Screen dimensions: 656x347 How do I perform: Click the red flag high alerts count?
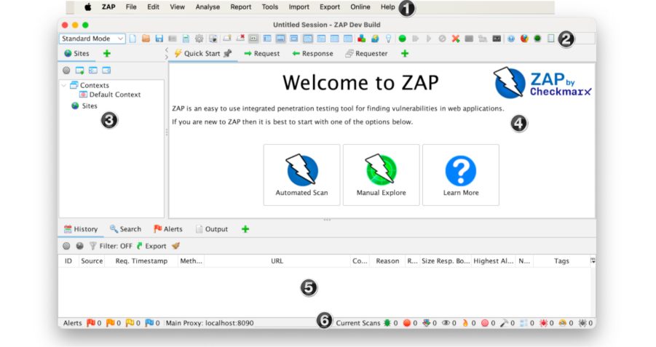click(94, 323)
